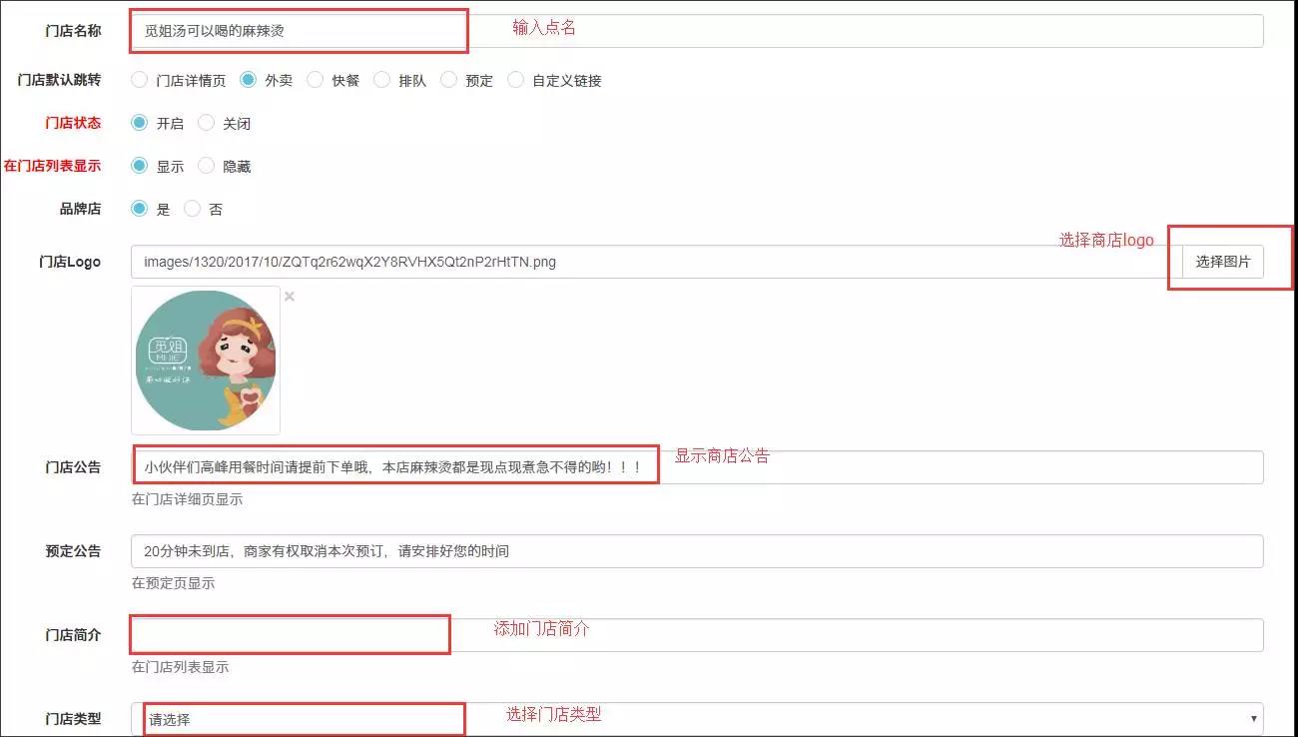Screen dimensions: 1298x737
Task: Choose 快餐 as default redirect
Action: (316, 80)
